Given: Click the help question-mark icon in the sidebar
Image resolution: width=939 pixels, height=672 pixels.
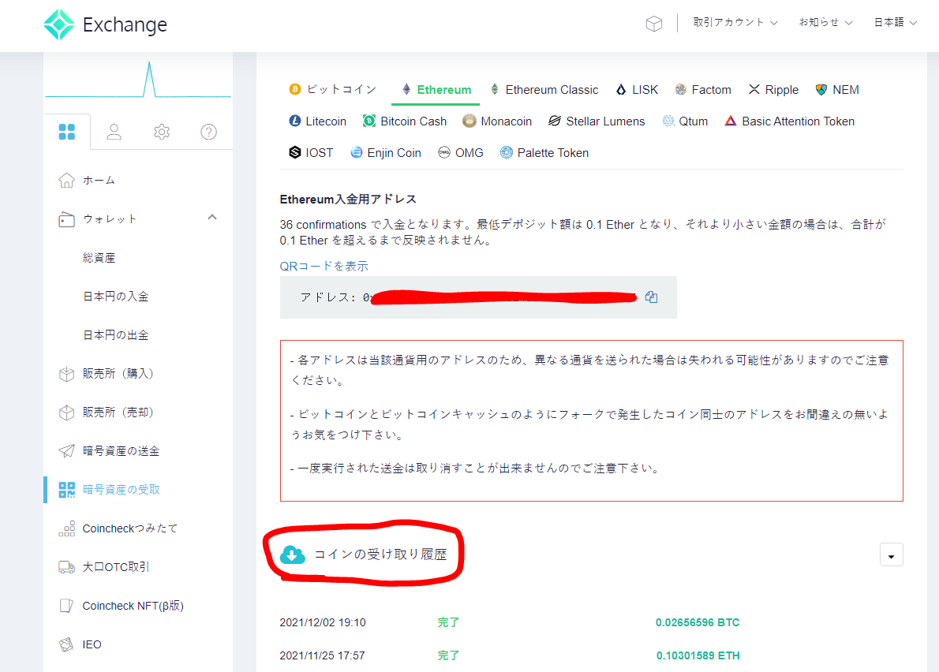Looking at the screenshot, I should [208, 132].
